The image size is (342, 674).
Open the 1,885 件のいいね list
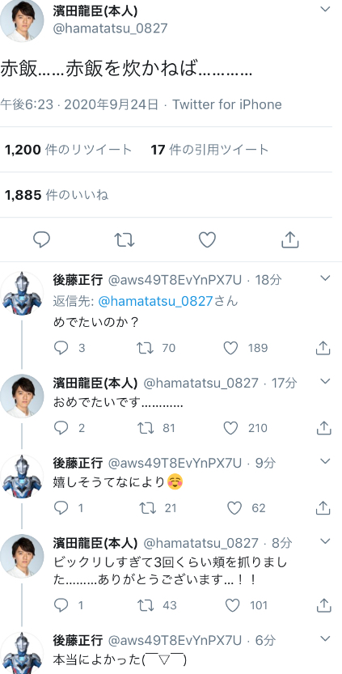pos(57,195)
